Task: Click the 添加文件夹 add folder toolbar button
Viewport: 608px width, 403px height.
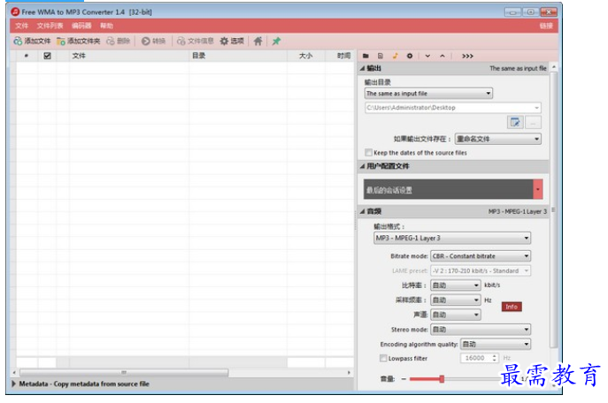Action: coord(79,41)
